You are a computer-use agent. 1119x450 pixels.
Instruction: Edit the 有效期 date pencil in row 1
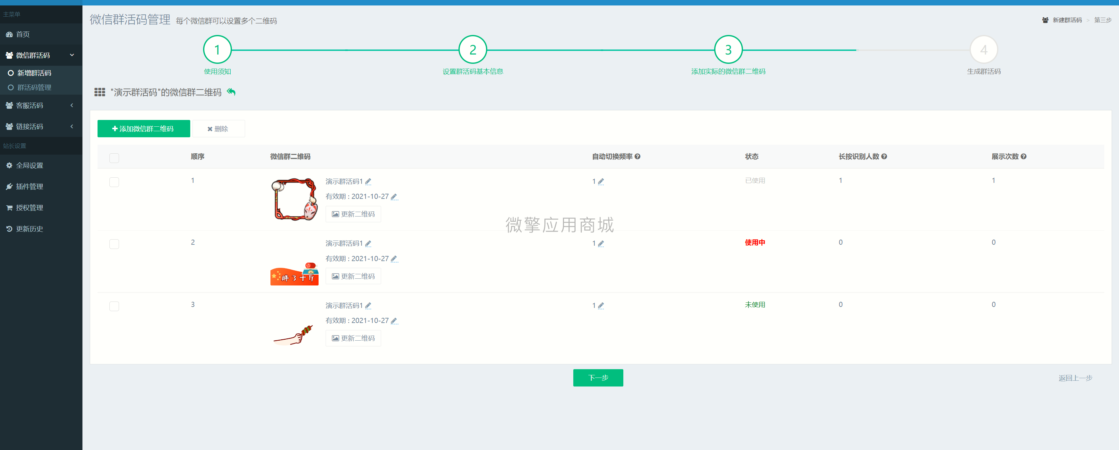click(x=394, y=197)
